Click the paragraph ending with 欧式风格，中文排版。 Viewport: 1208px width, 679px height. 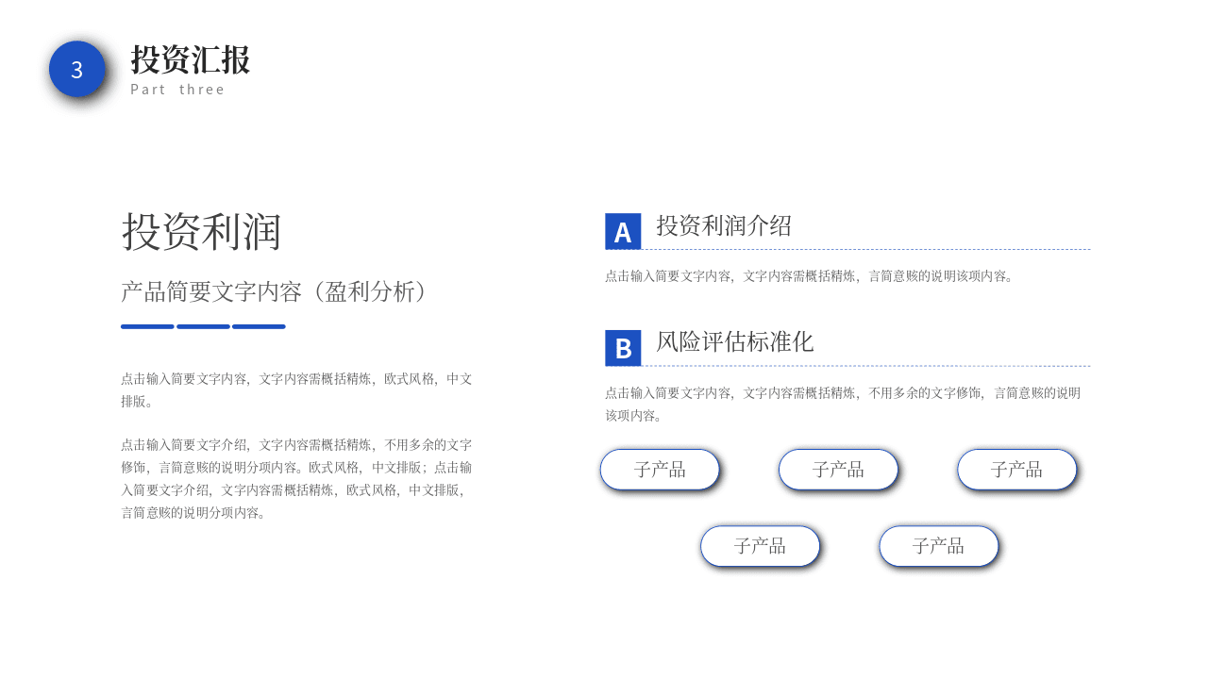tap(296, 389)
